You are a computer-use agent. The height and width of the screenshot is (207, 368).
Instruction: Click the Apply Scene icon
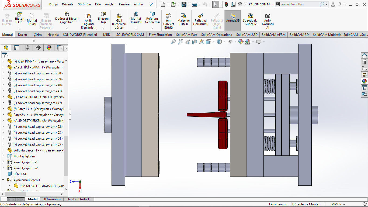[x=248, y=42]
